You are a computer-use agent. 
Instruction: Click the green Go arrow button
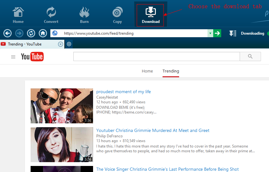217,33
